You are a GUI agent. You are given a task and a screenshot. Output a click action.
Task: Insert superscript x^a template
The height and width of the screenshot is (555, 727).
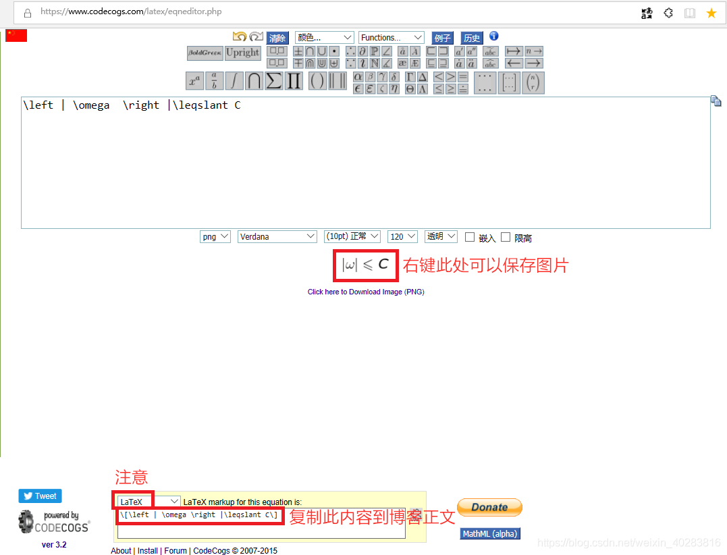[194, 80]
